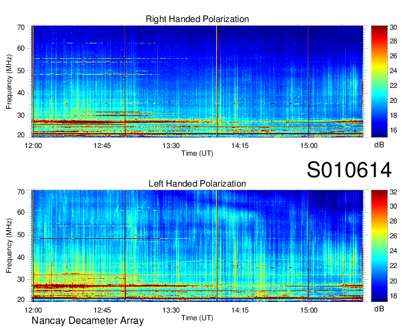404x328 pixels.
Task: Click 'Time (UT)' label under Right Handed plot
Action: 197,153
